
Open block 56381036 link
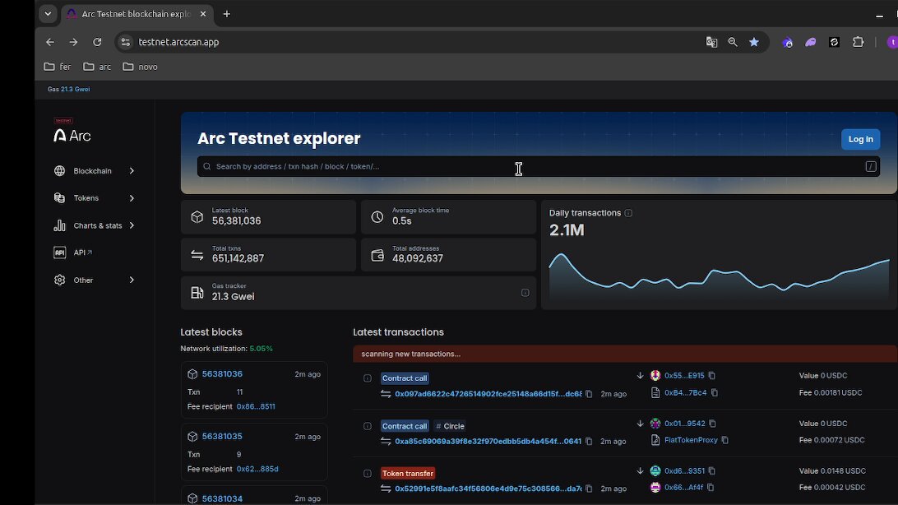tap(222, 374)
